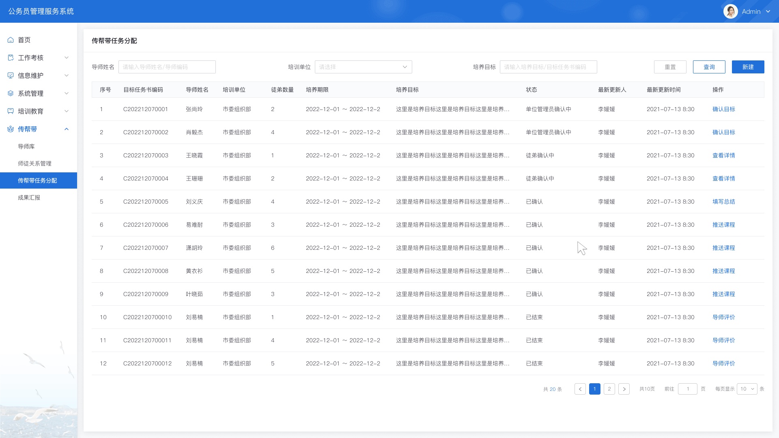Go to previous page arrow
The width and height of the screenshot is (779, 438).
click(x=580, y=389)
